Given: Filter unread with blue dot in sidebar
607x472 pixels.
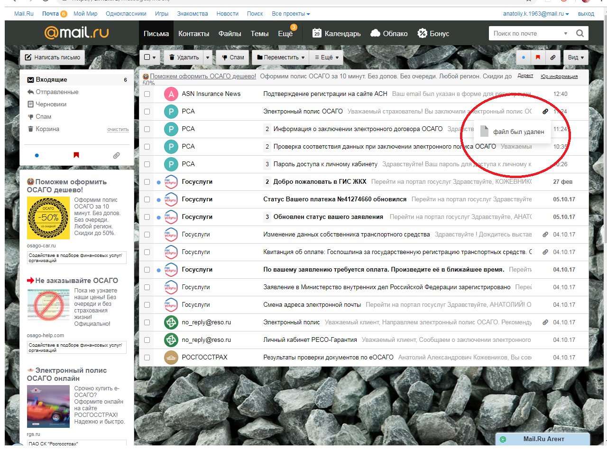Looking at the screenshot, I should point(37,155).
